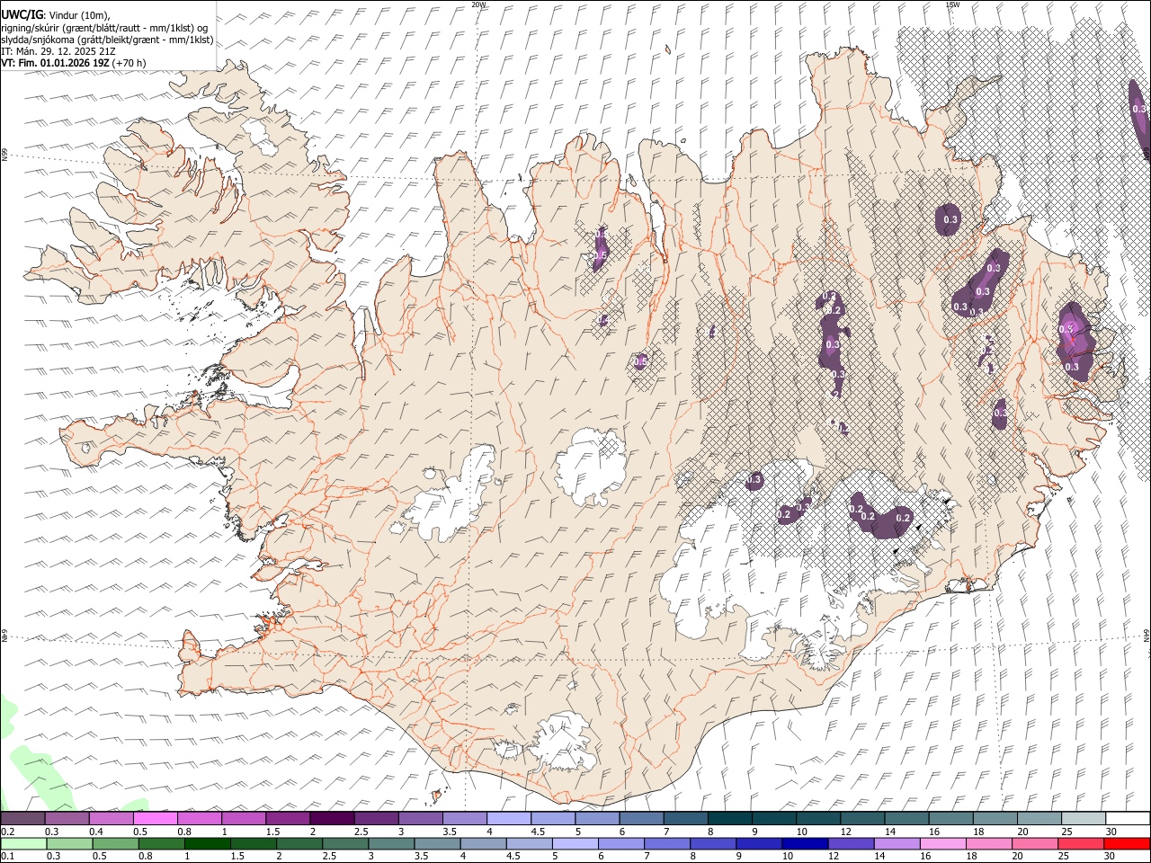Click the dark mauve 0.2 swatch in upper legend
The height and width of the screenshot is (863, 1151).
click(22, 818)
